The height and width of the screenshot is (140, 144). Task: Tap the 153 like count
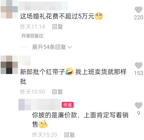click(x=138, y=73)
